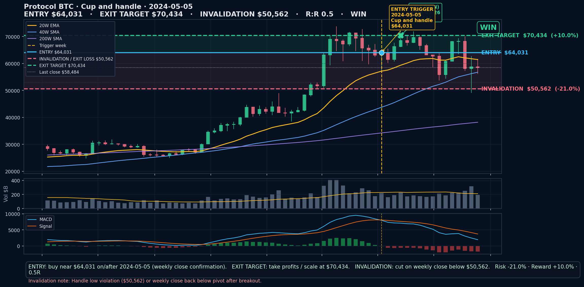This screenshot has width=584, height=287.
Task: Click the 'MACD' legend entry
Action: 40,219
